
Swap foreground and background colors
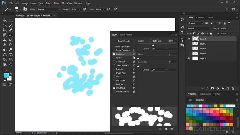(11, 73)
